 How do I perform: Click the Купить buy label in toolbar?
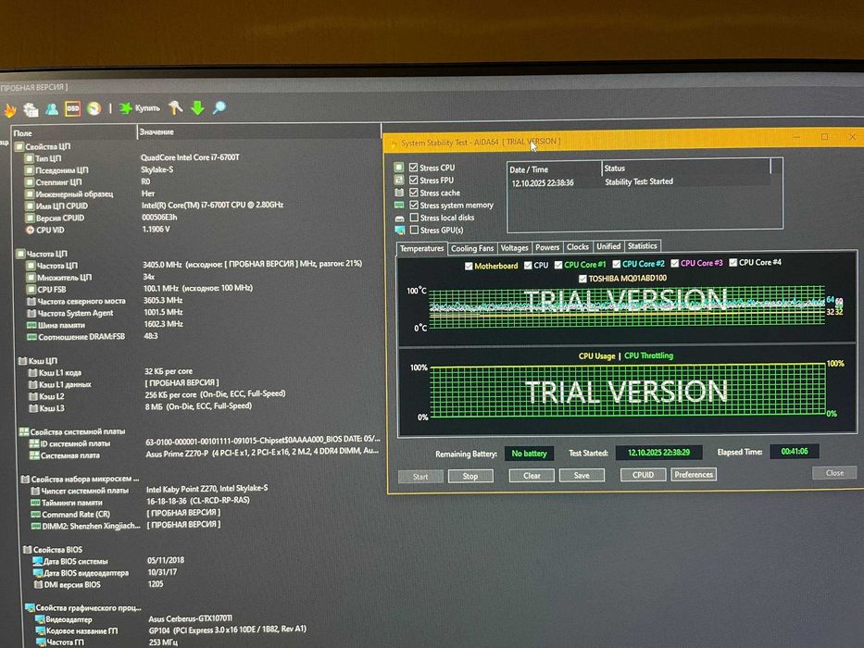click(147, 108)
